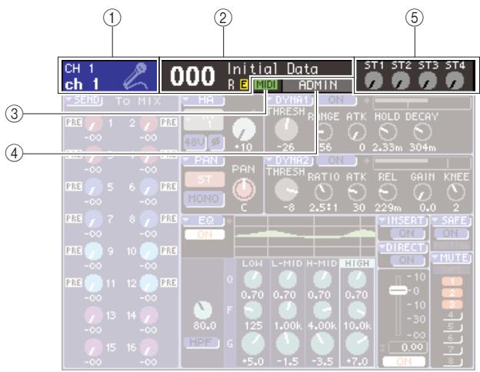Viewport: 480px width, 372px height.
Task: Open the SAFE popup header
Action: [x=452, y=221]
